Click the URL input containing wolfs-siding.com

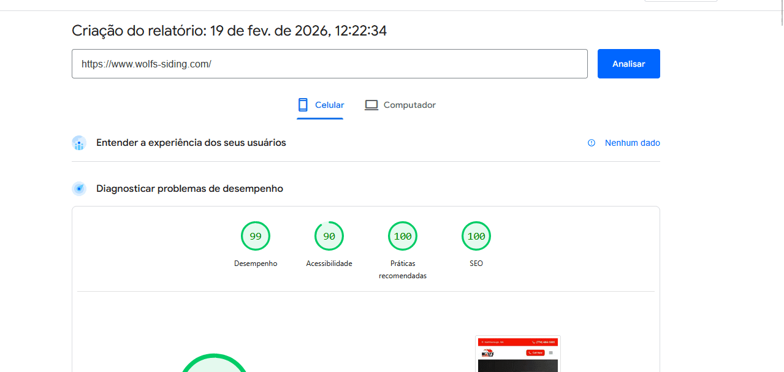tap(330, 63)
